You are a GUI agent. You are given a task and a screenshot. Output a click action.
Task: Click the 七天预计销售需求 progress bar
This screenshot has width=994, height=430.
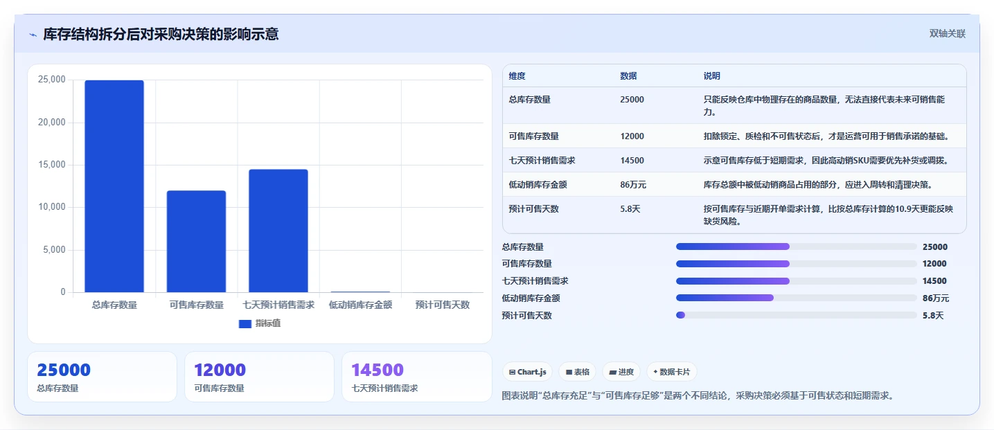click(796, 281)
